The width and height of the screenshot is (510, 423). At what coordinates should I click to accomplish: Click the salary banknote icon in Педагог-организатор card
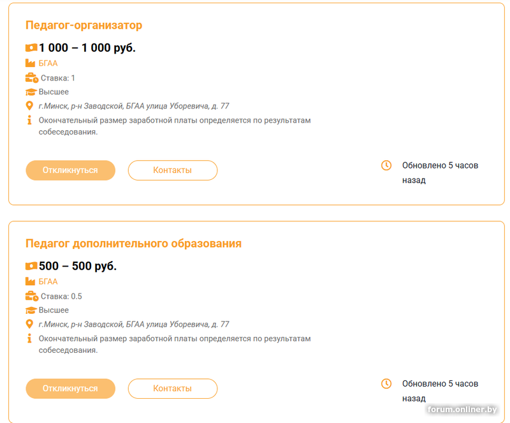(x=31, y=48)
